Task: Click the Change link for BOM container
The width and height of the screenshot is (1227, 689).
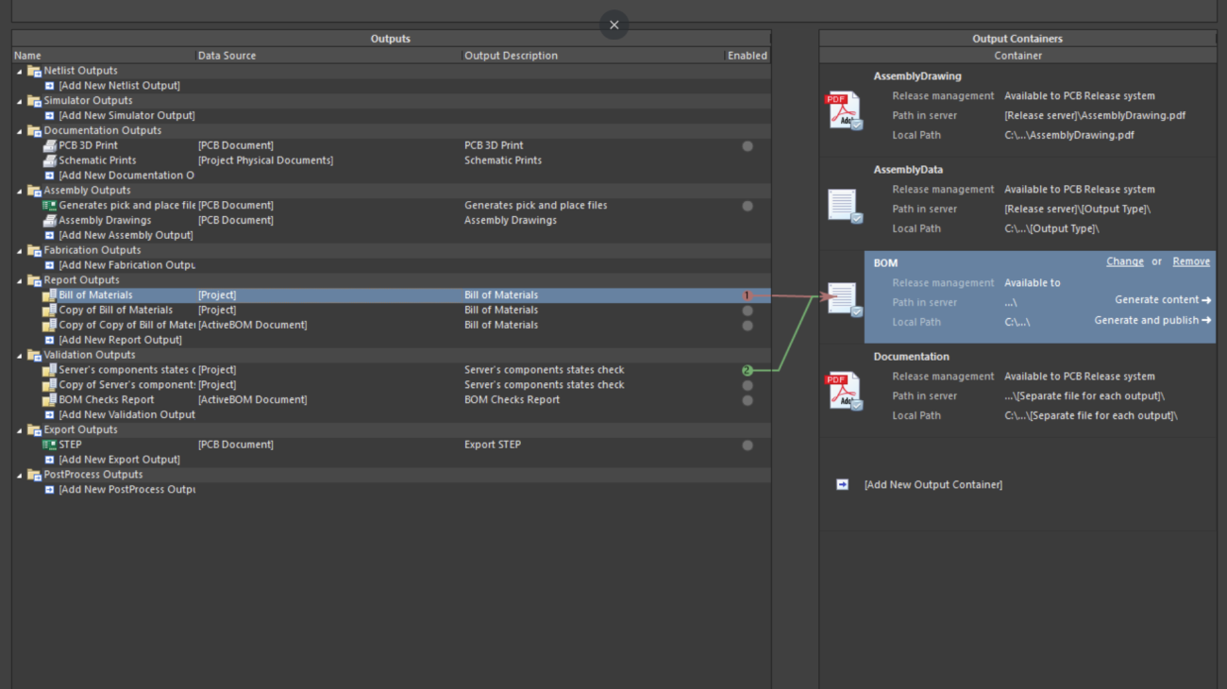Action: point(1124,261)
